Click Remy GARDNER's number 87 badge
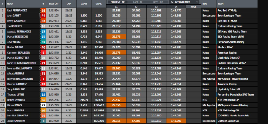 tap(43, 21)
